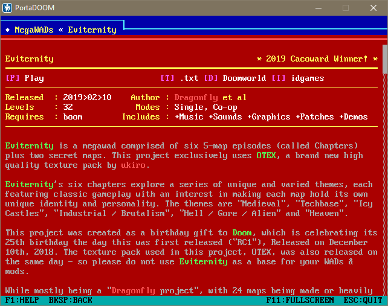Click +Graphics in the Includes row
388x306 pixels.
[x=268, y=116]
